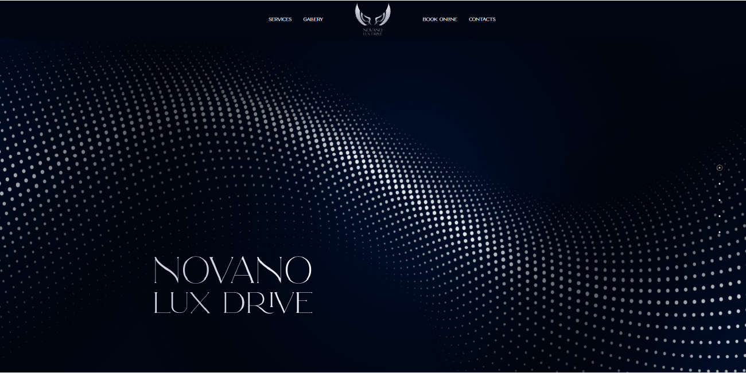Click the left wing of the logo
This screenshot has height=373, width=746.
click(x=360, y=14)
